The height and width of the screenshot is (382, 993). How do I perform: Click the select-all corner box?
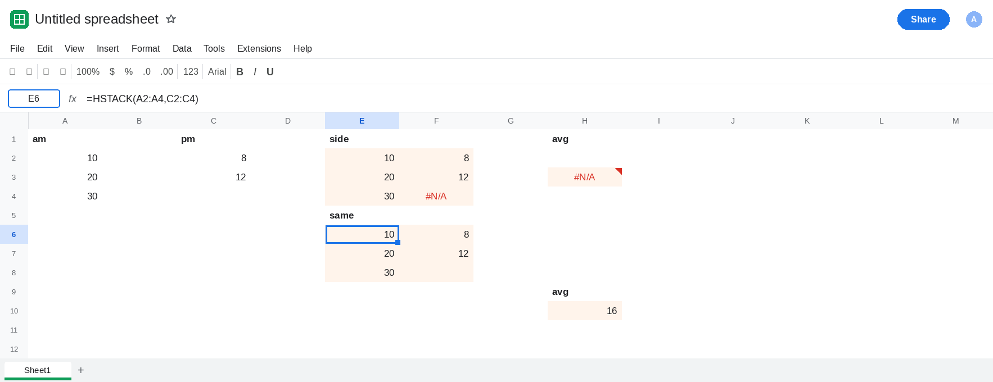14,121
